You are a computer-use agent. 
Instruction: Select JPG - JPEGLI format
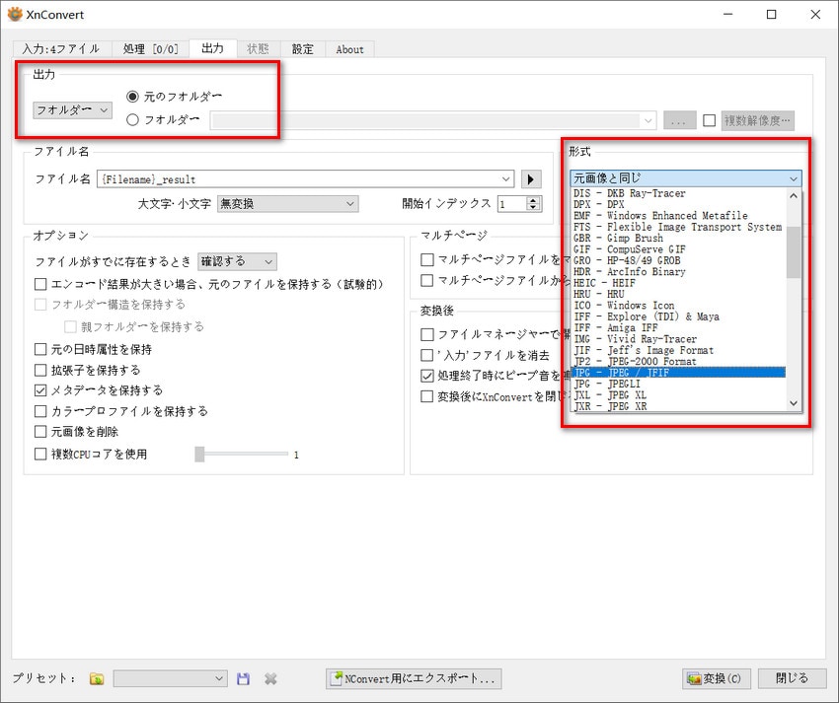679,384
